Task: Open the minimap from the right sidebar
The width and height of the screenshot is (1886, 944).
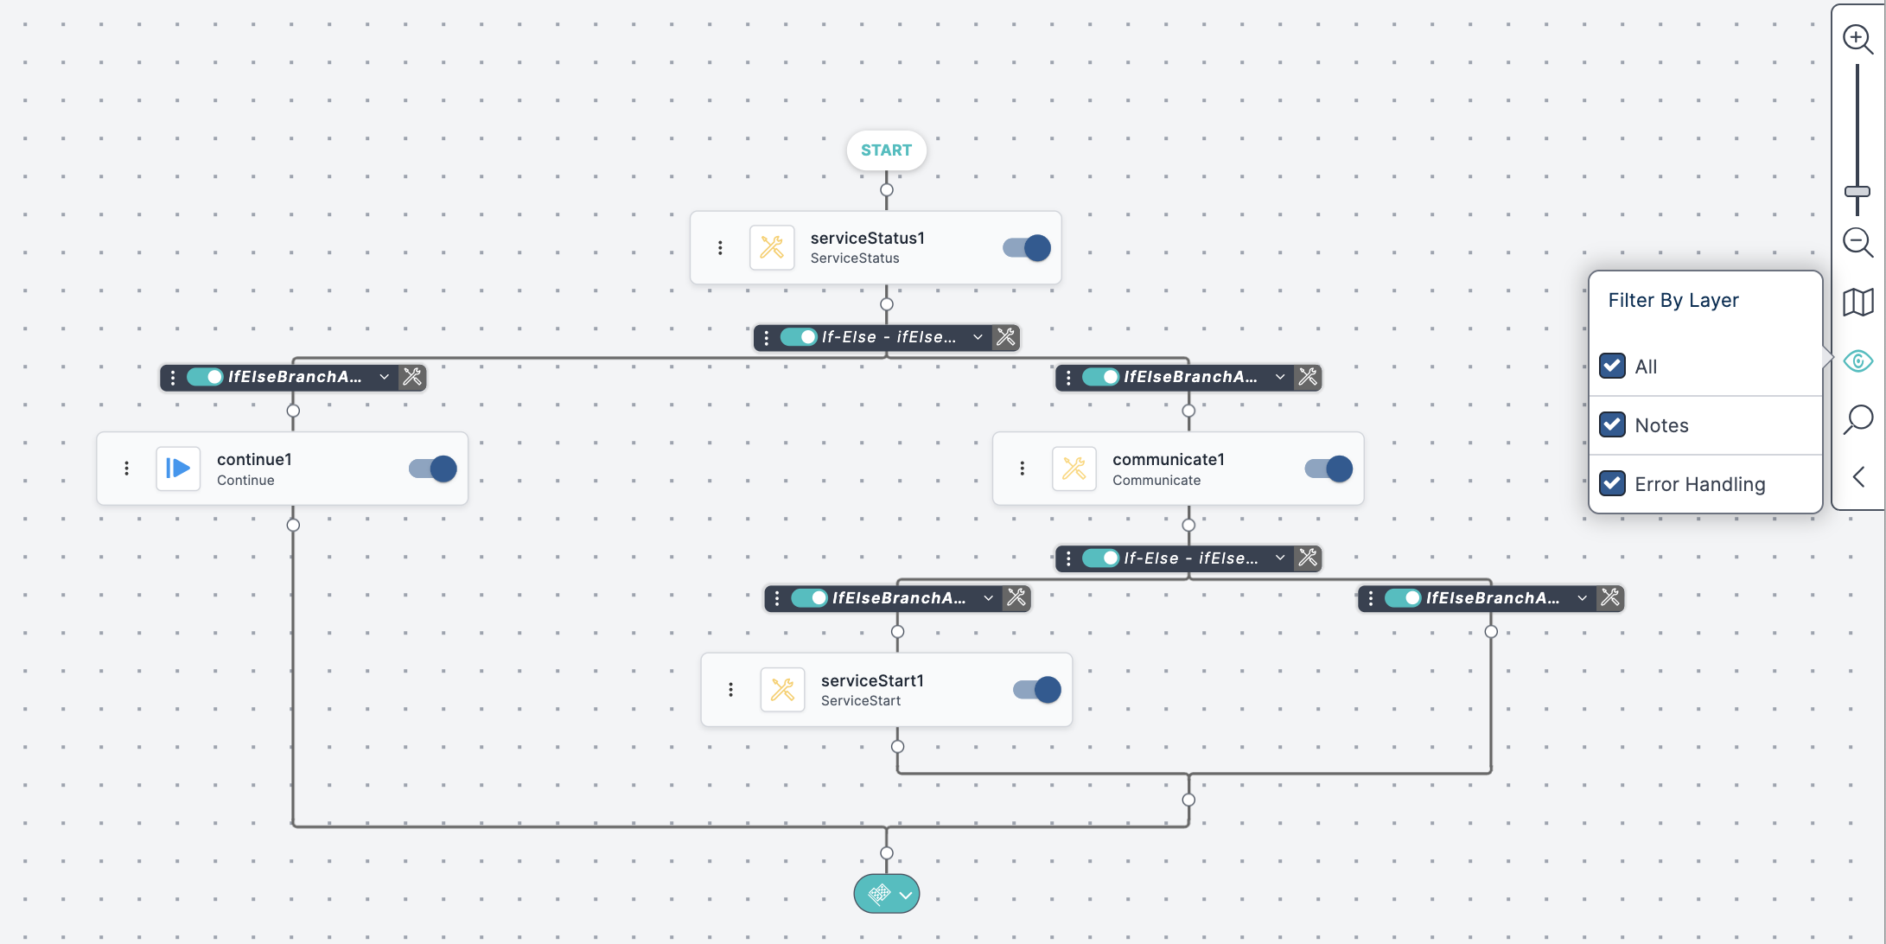Action: [1857, 302]
